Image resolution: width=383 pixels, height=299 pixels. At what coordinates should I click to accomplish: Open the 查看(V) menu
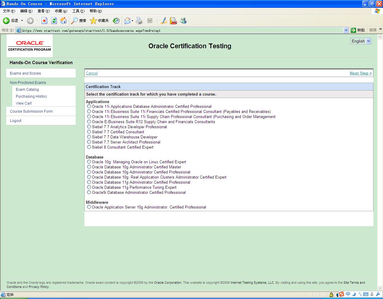click(x=44, y=11)
